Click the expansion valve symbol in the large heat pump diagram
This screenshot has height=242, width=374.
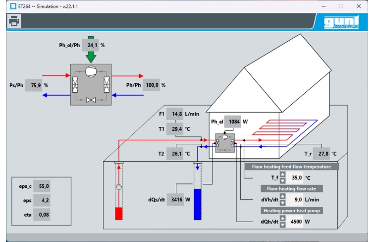[x=91, y=100]
